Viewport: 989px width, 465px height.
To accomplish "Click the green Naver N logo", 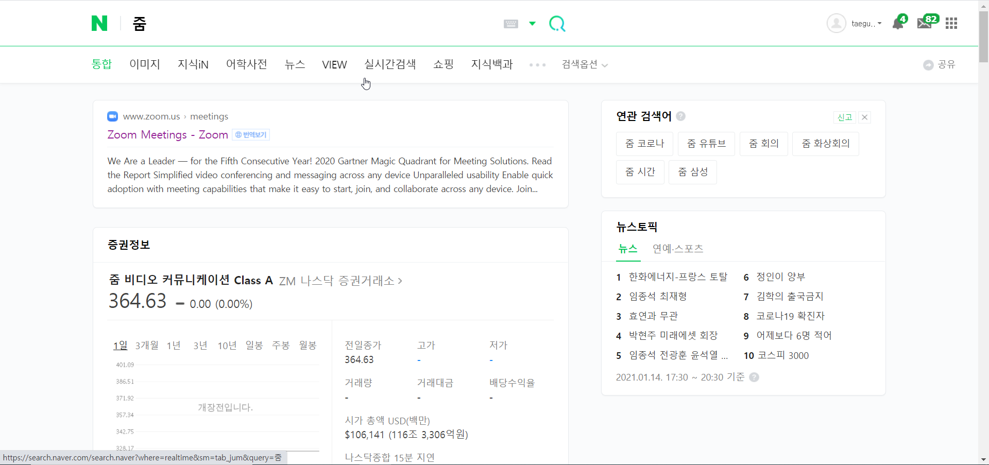I will point(99,23).
